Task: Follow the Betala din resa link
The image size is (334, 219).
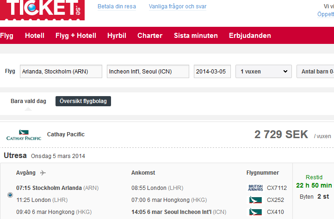Action: tap(117, 6)
